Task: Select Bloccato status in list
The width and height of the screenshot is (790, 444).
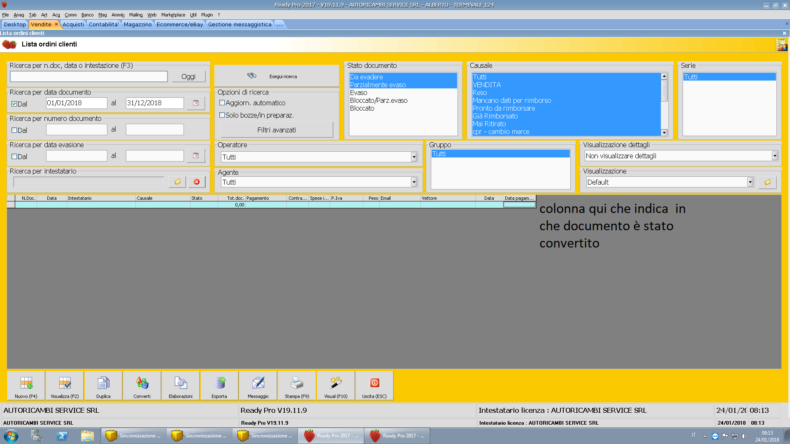Action: tap(403, 108)
